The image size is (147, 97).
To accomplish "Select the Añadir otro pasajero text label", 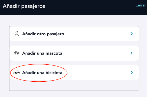I will point(43,34).
